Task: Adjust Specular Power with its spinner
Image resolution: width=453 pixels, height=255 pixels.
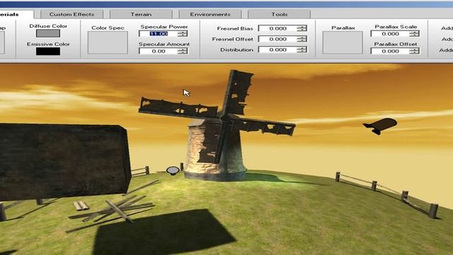Action: click(183, 33)
